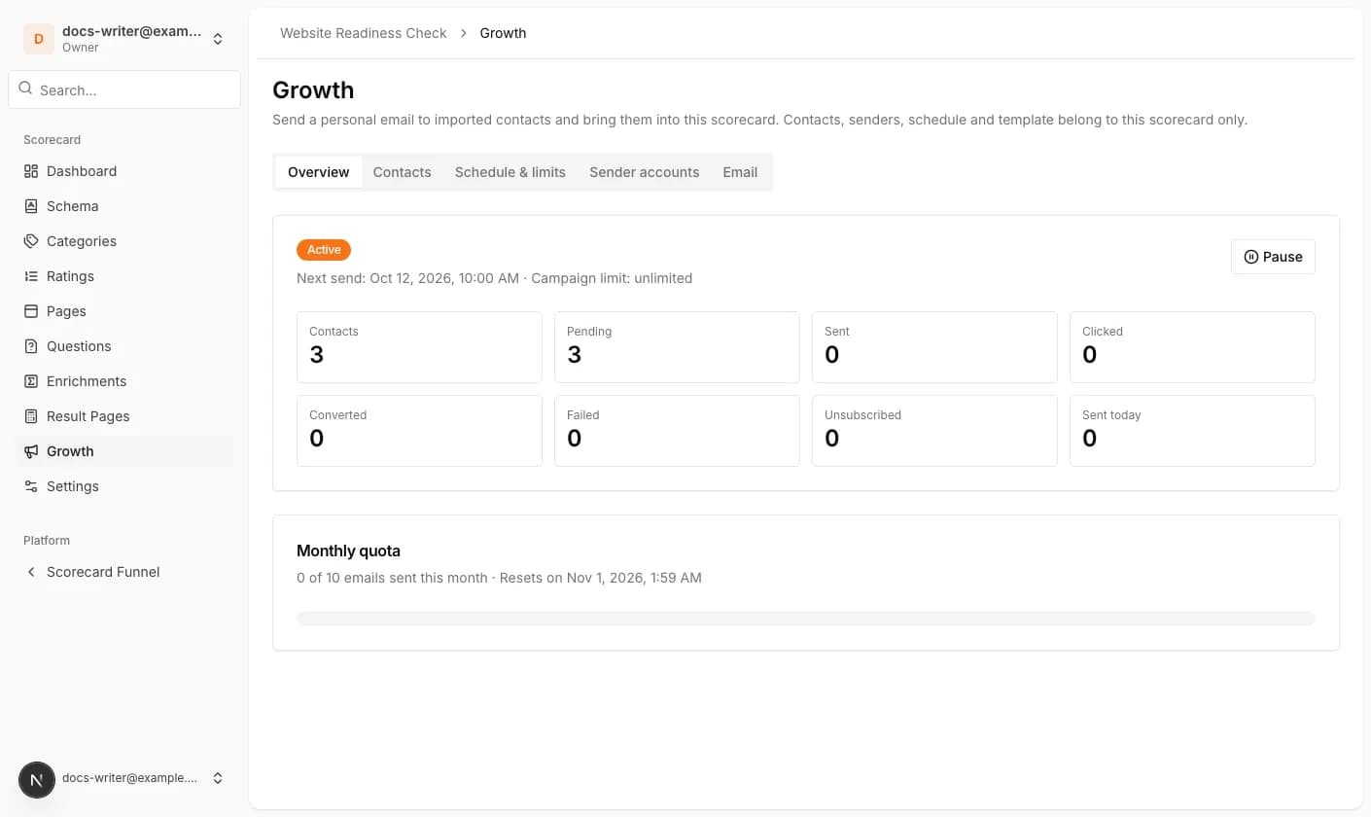Go to Ratings list icon

click(31, 276)
